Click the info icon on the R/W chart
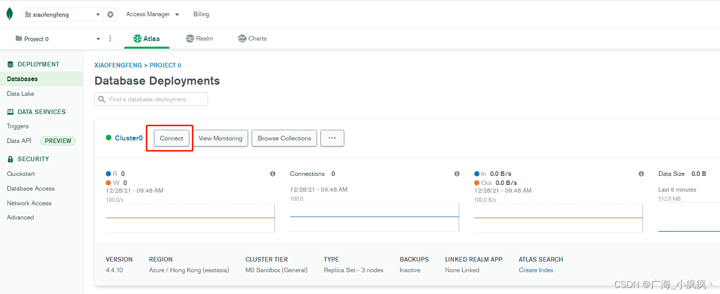Image resolution: width=720 pixels, height=294 pixels. click(273, 174)
